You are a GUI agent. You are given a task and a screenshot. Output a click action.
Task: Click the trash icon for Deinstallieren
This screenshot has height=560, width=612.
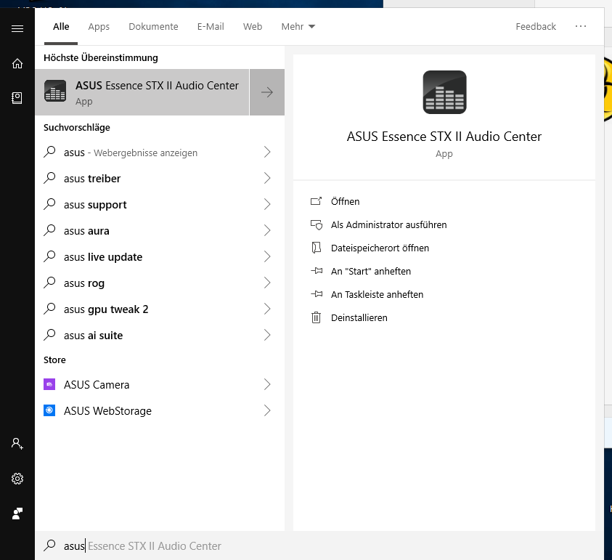(x=316, y=317)
